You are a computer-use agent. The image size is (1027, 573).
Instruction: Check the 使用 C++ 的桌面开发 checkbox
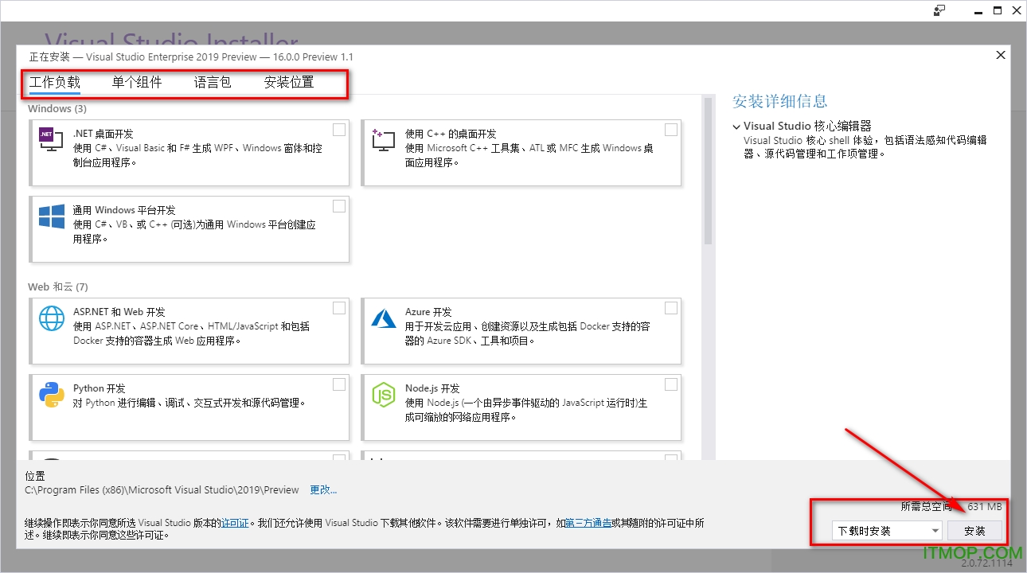[671, 130]
